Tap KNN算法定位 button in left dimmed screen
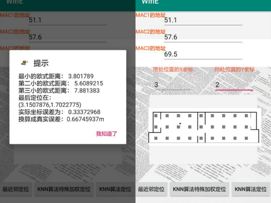This screenshot has height=203, width=271. (115, 189)
